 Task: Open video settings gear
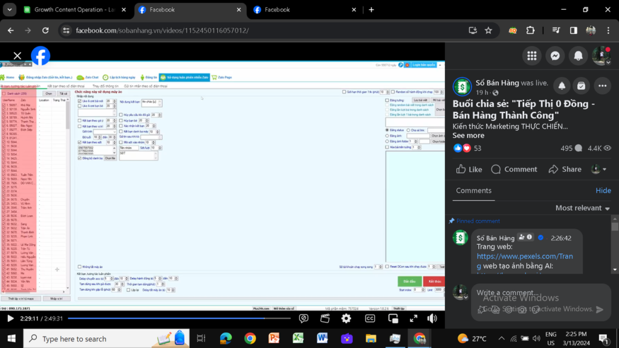346,318
